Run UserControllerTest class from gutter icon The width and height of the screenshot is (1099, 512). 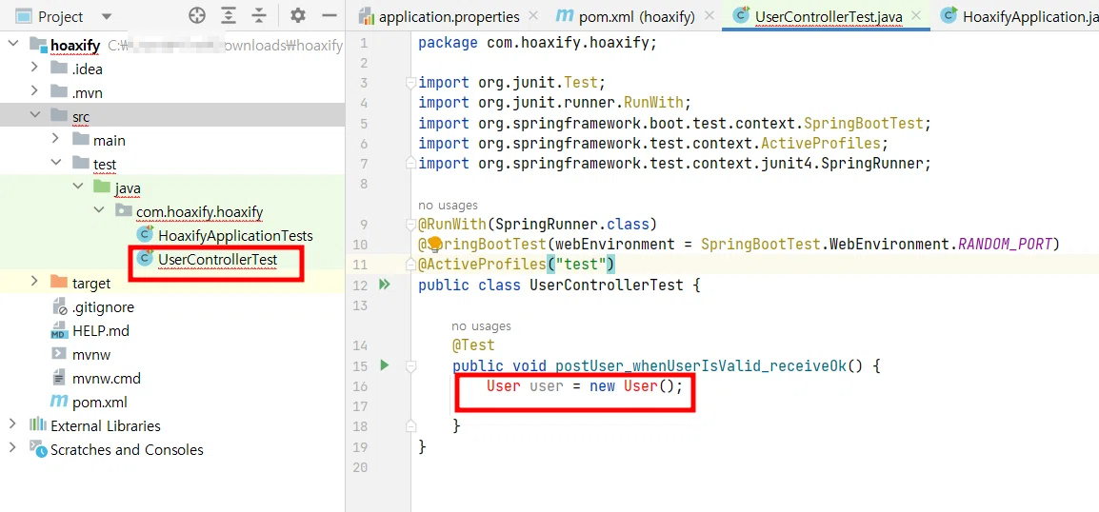click(384, 285)
